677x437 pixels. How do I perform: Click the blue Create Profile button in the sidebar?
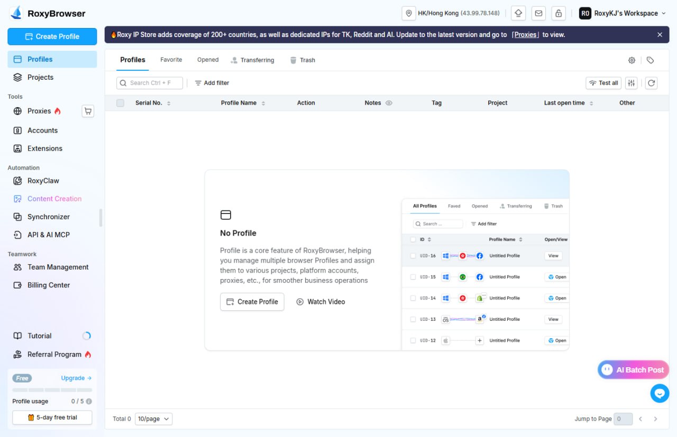coord(52,36)
